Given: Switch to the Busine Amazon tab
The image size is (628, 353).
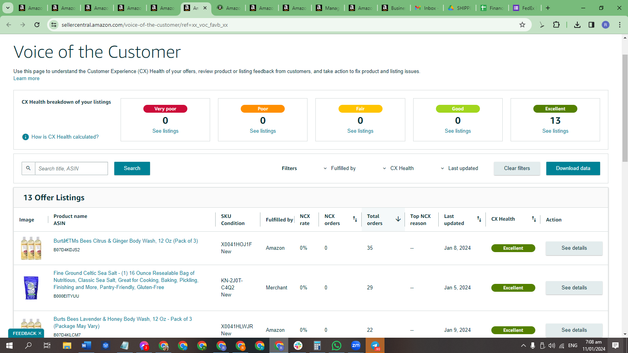Looking at the screenshot, I should pos(394,8).
